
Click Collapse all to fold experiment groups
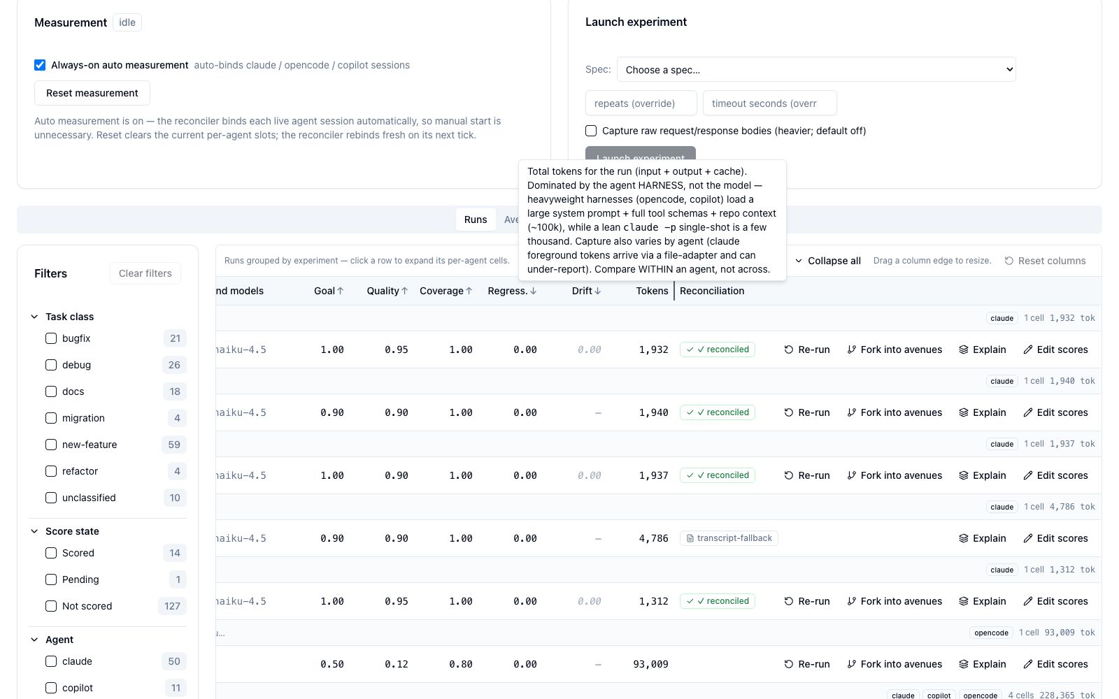click(828, 261)
